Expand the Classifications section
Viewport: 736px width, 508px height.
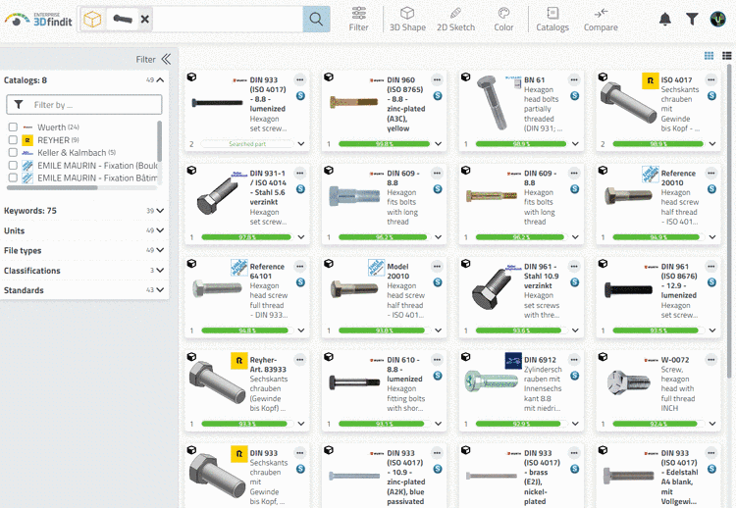[160, 271]
